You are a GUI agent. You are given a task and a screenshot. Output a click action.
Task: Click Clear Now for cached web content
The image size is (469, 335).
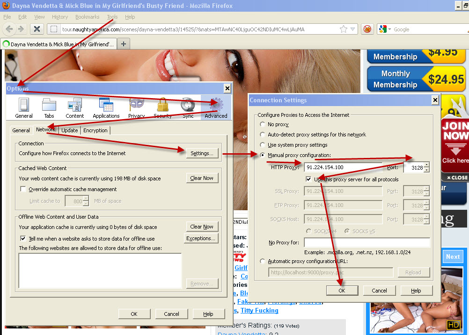[202, 178]
